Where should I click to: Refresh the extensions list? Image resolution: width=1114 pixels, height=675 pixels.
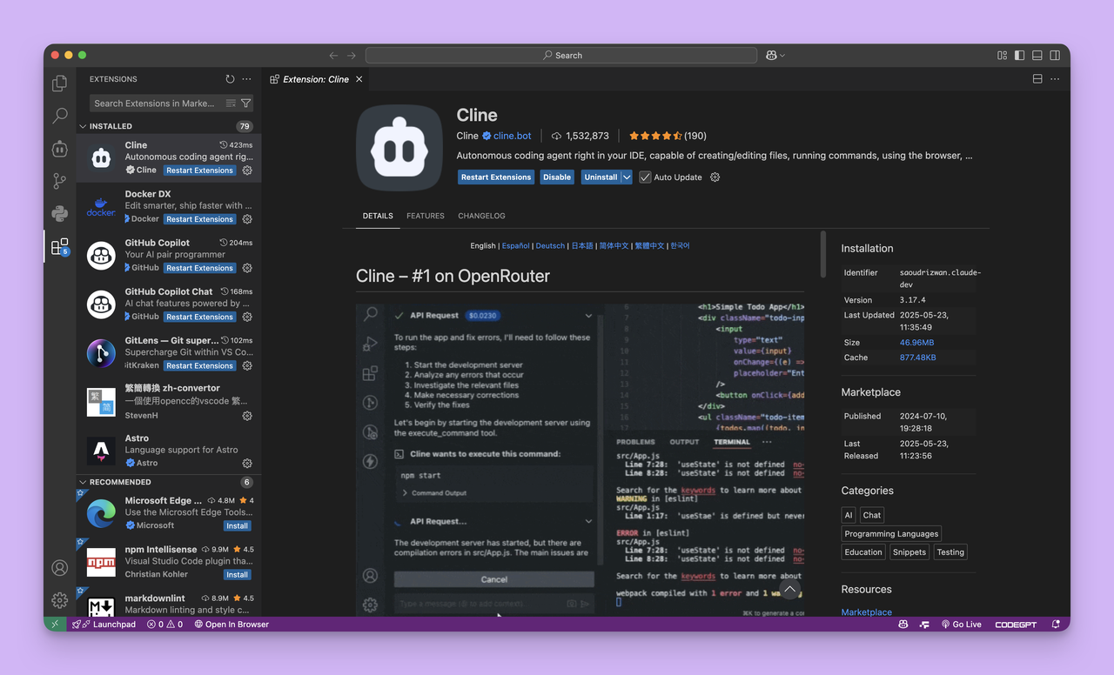[x=230, y=79]
